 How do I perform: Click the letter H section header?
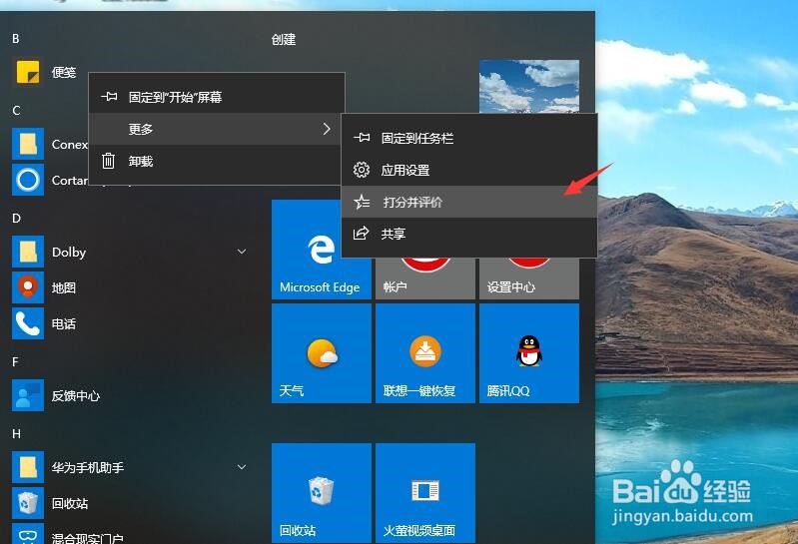pos(16,433)
